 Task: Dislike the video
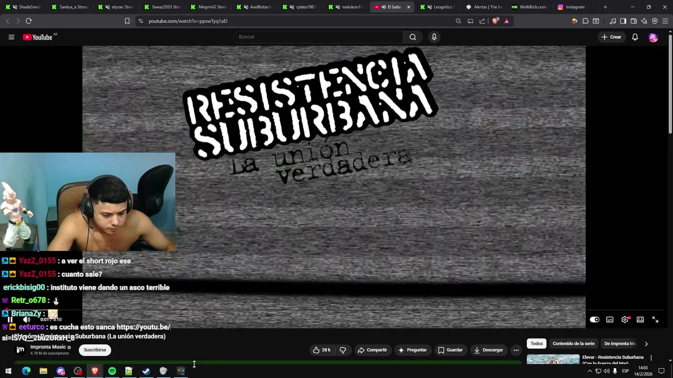click(343, 350)
